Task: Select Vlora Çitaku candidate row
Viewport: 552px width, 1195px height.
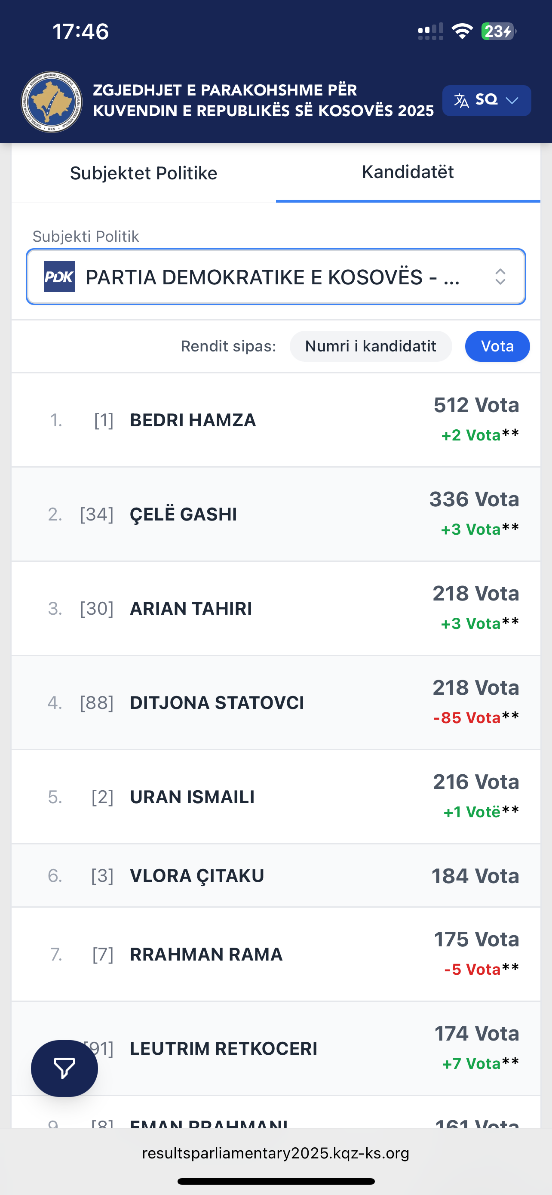Action: 197,876
